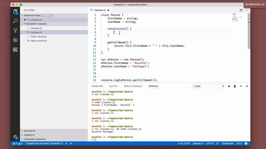Expand the Projects section
Image resolution: width=266 pixels, height=149 pixels.
pos(30,131)
